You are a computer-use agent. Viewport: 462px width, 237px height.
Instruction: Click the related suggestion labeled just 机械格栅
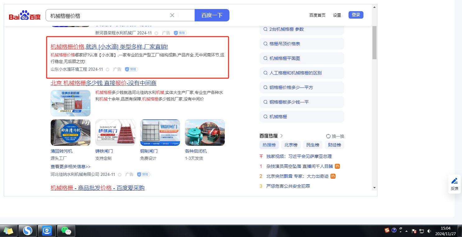(302, 117)
